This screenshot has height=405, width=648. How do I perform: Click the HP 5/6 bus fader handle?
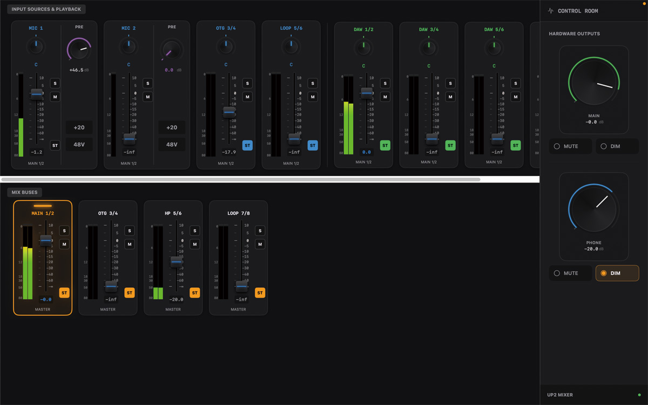(x=176, y=262)
